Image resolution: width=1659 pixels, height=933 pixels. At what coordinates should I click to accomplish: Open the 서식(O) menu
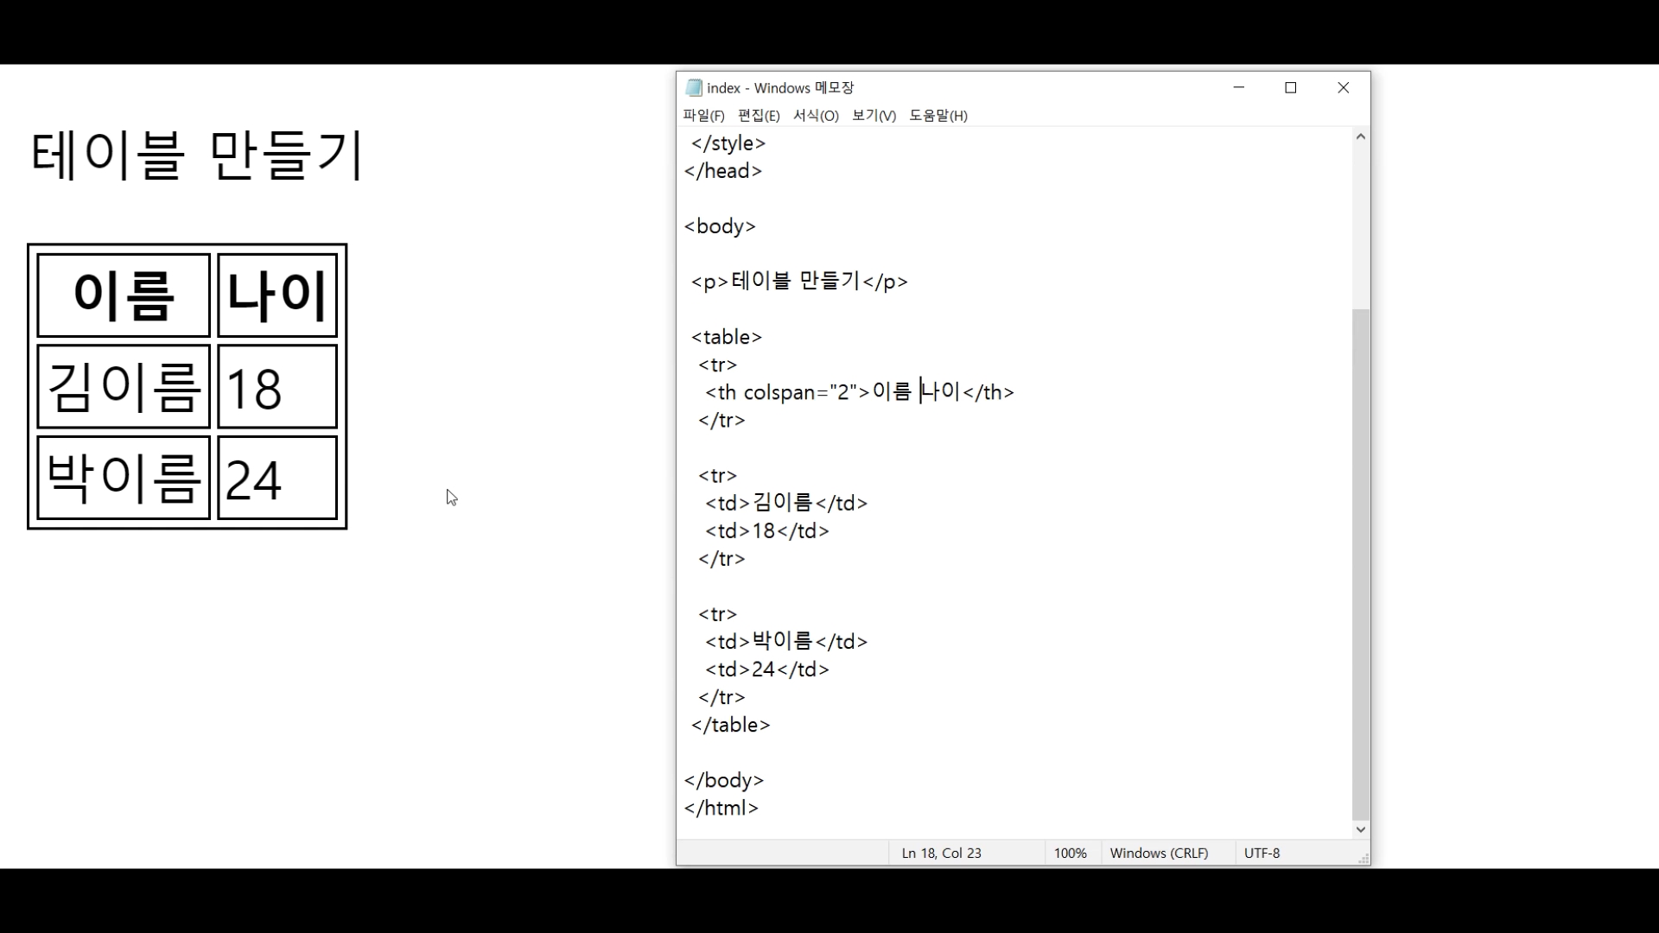[816, 116]
